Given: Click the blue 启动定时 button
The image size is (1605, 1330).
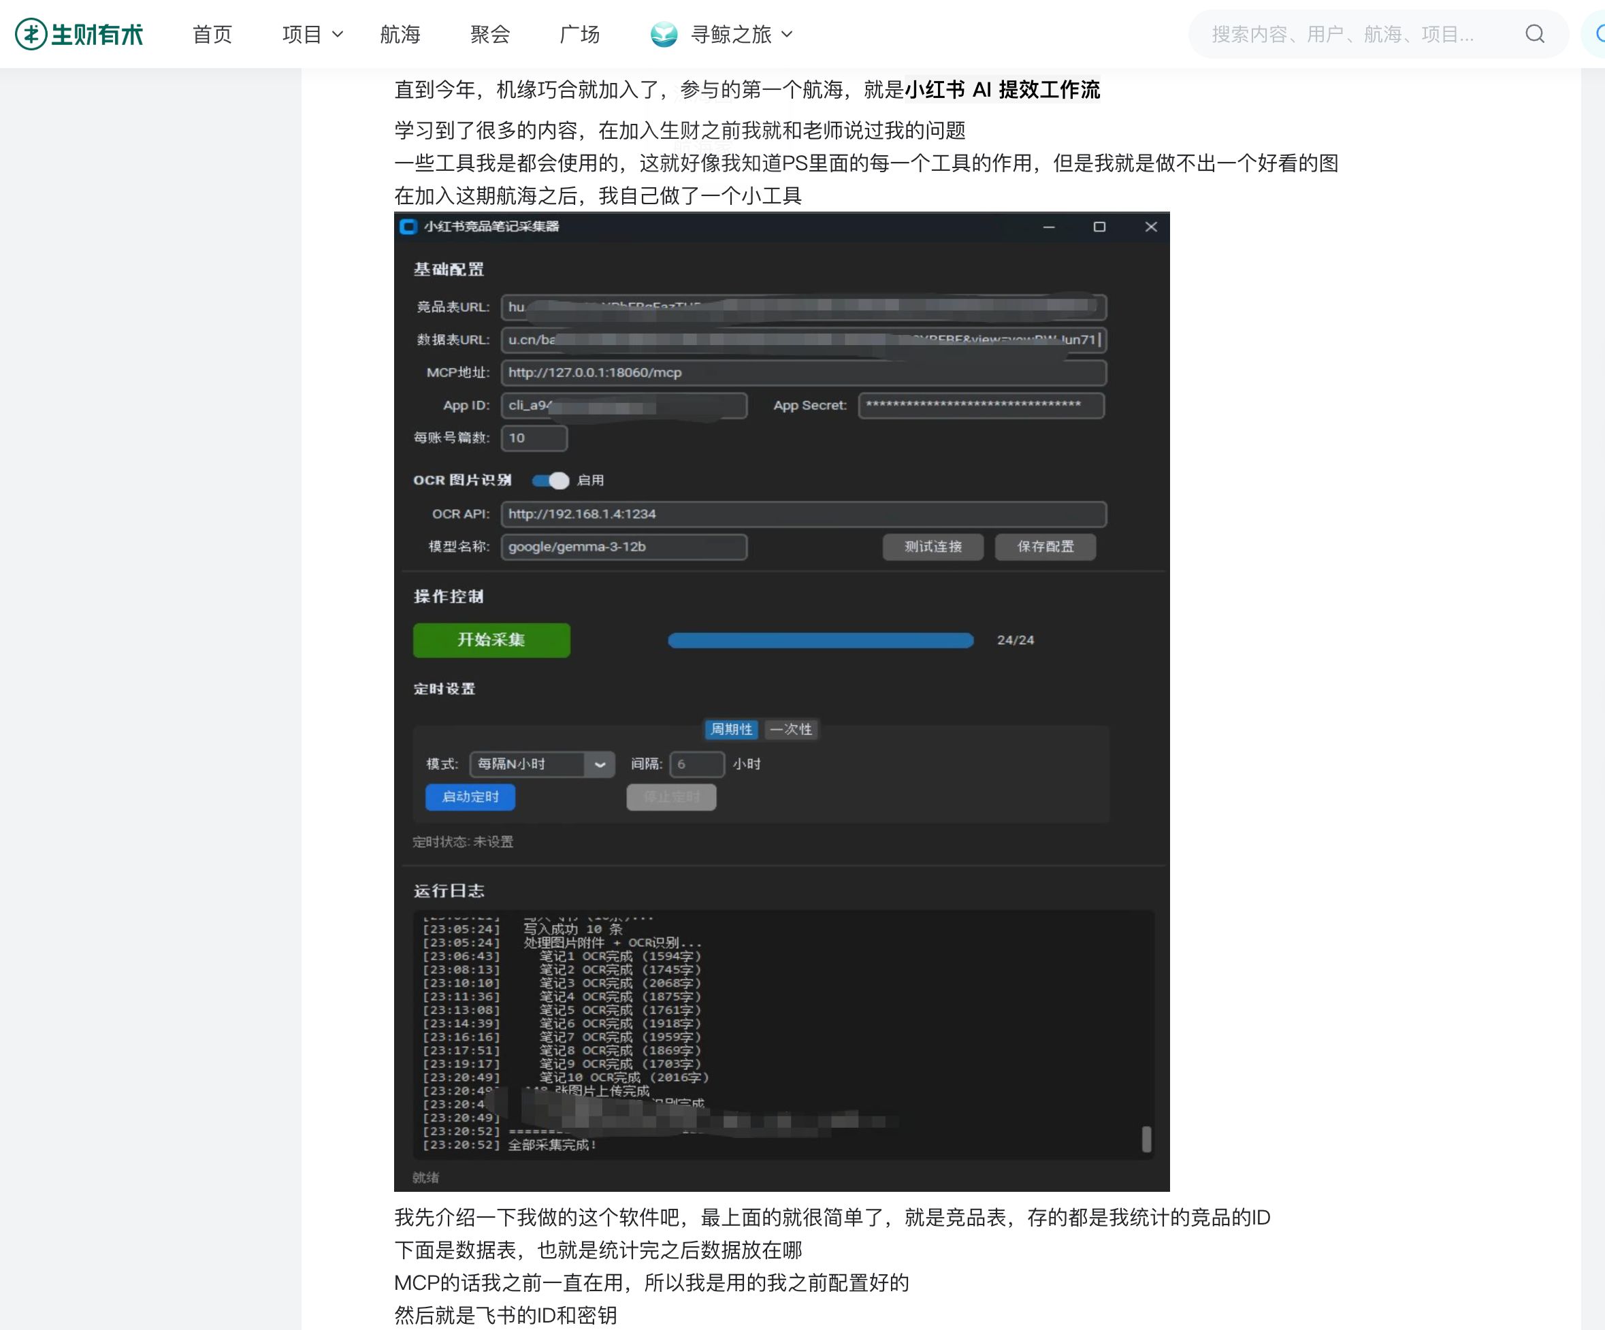Looking at the screenshot, I should click(x=470, y=798).
